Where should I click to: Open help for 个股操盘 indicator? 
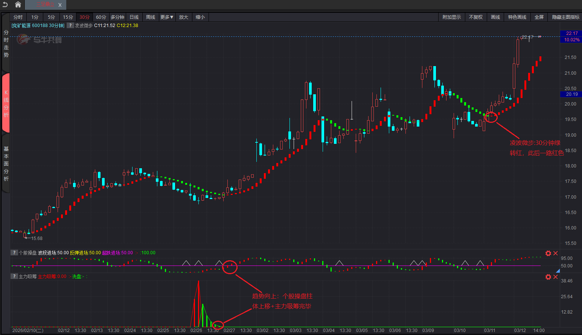(x=14, y=253)
